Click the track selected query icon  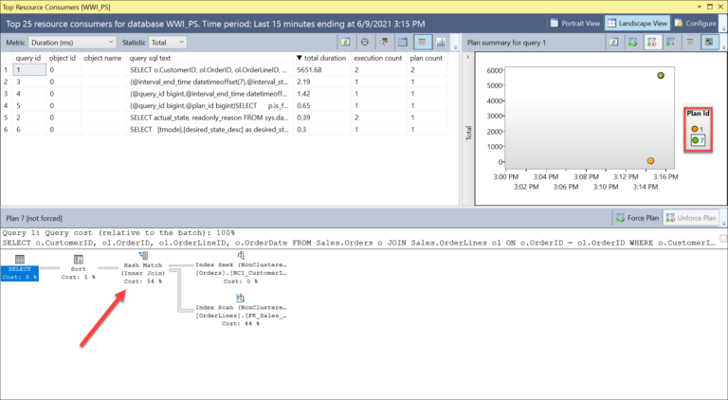tap(363, 43)
